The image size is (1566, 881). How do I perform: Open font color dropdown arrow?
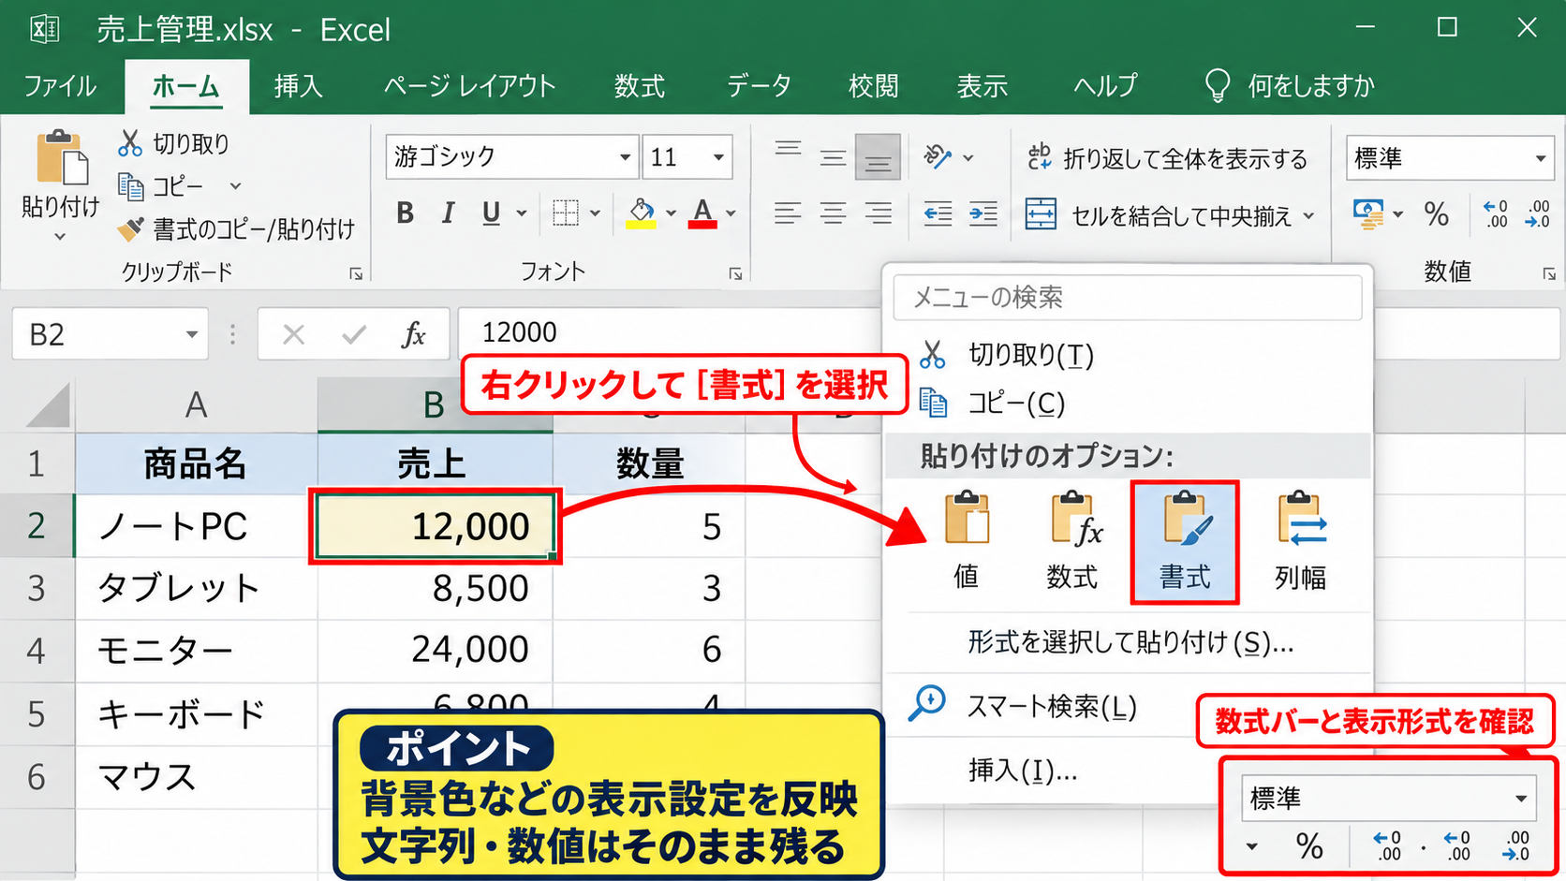tap(731, 213)
